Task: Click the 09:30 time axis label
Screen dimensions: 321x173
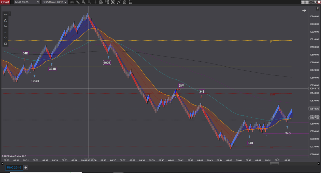Action: 6,160
